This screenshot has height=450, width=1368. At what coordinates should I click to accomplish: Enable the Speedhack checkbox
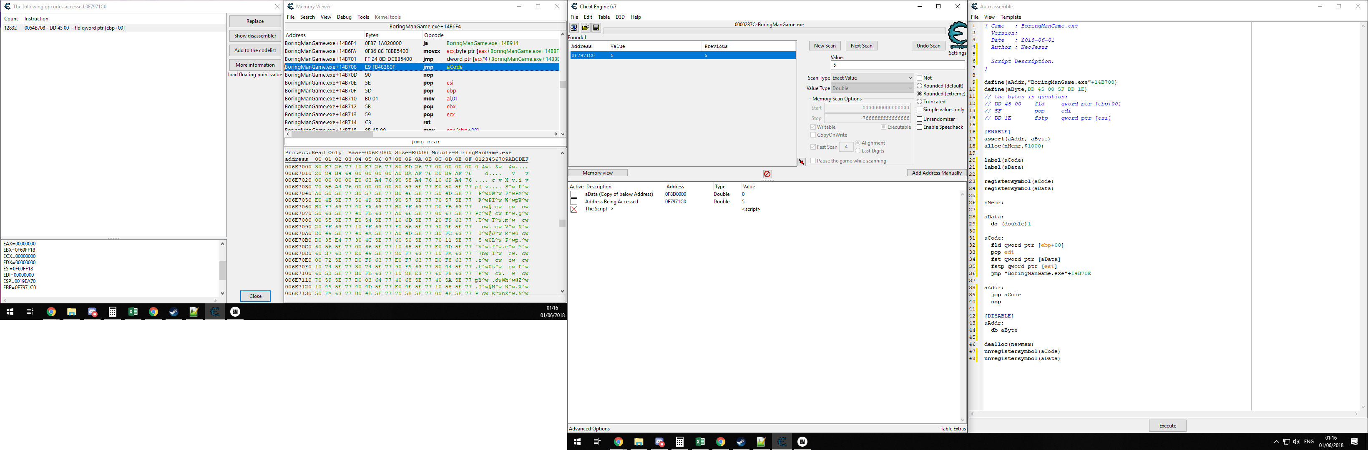click(919, 127)
